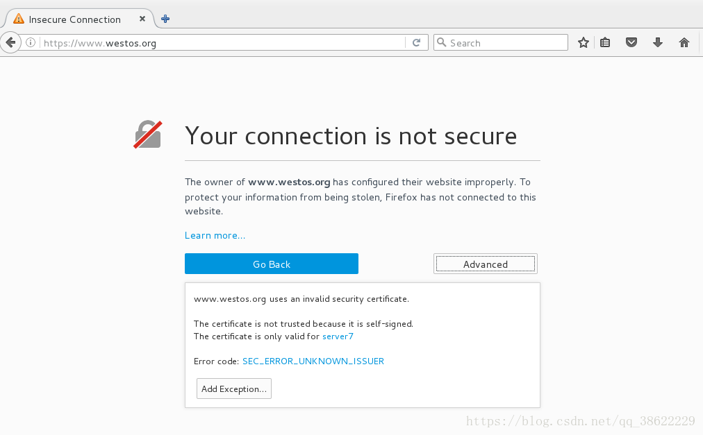Click the search magnifier icon
703x435 pixels.
click(442, 42)
